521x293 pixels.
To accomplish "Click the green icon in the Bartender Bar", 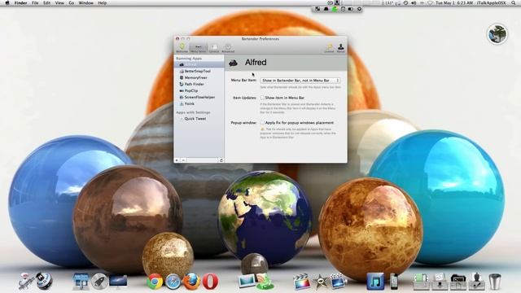I will click(335, 9).
